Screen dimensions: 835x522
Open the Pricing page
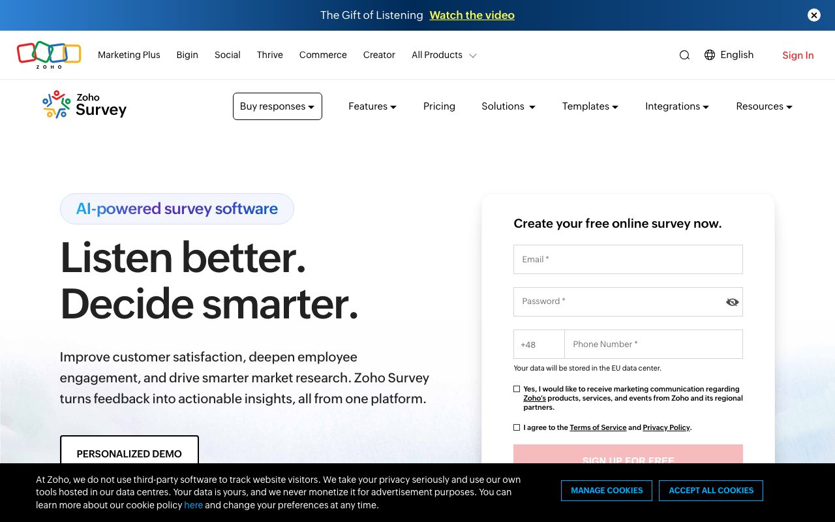click(x=439, y=106)
